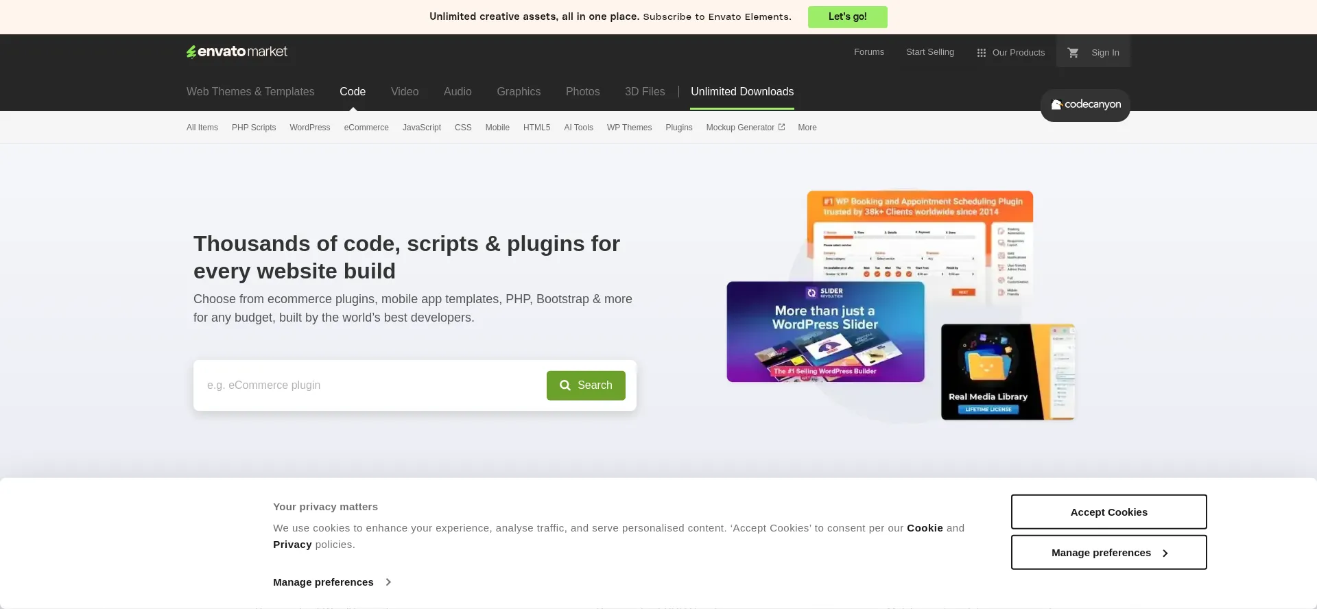Click the Manage preferences link under privacy text
The height and width of the screenshot is (609, 1317).
[332, 582]
